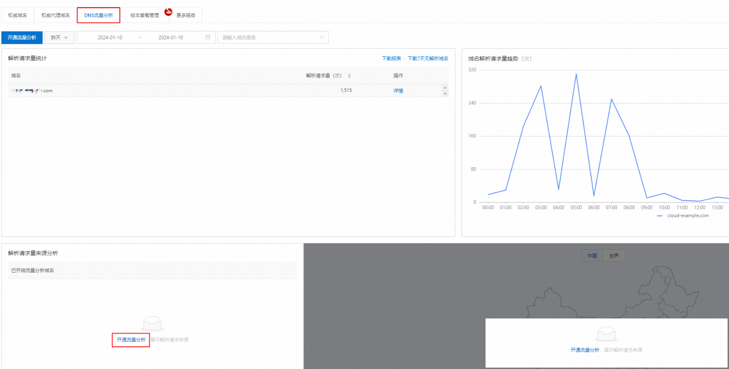
Task: Click the empty inbox icon in source panel
Action: pyautogui.click(x=152, y=324)
